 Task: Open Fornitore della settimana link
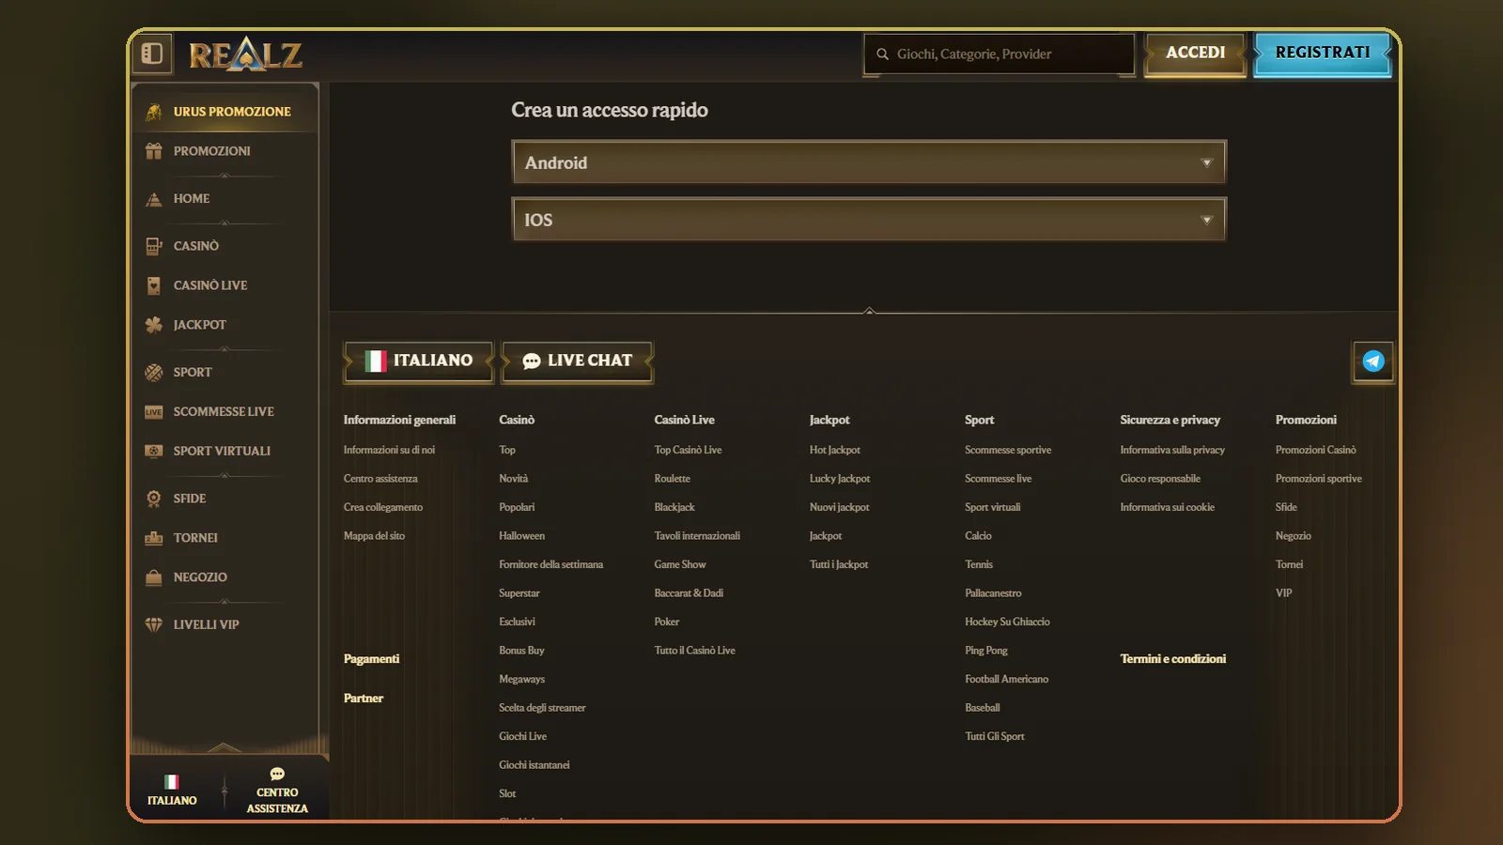click(x=551, y=564)
